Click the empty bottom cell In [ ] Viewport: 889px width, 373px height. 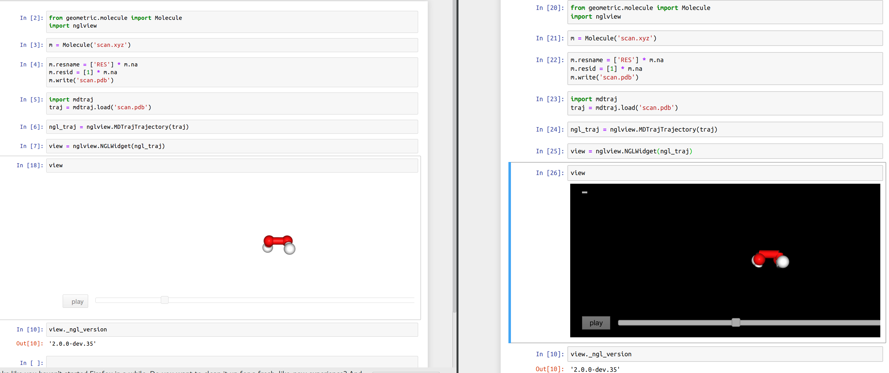231,362
